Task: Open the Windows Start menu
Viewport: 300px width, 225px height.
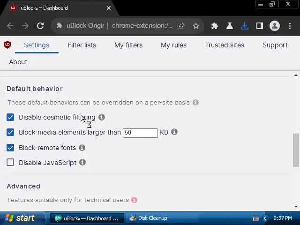Action: click(x=22, y=218)
